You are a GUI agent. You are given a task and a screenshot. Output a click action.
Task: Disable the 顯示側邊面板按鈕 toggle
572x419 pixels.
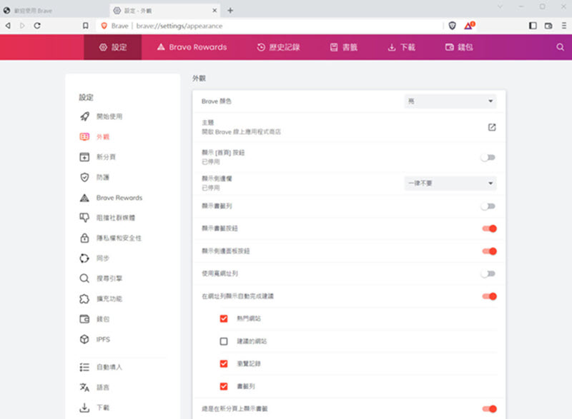[x=489, y=251]
